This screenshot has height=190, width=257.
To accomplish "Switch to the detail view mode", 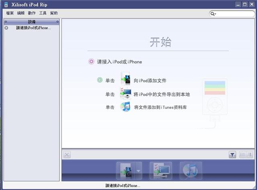I will point(249,154).
